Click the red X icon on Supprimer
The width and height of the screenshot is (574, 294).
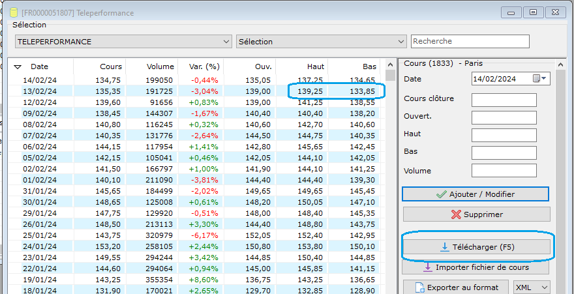pyautogui.click(x=456, y=214)
